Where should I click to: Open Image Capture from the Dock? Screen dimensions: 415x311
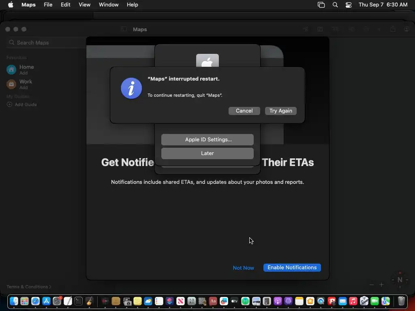pos(127,301)
